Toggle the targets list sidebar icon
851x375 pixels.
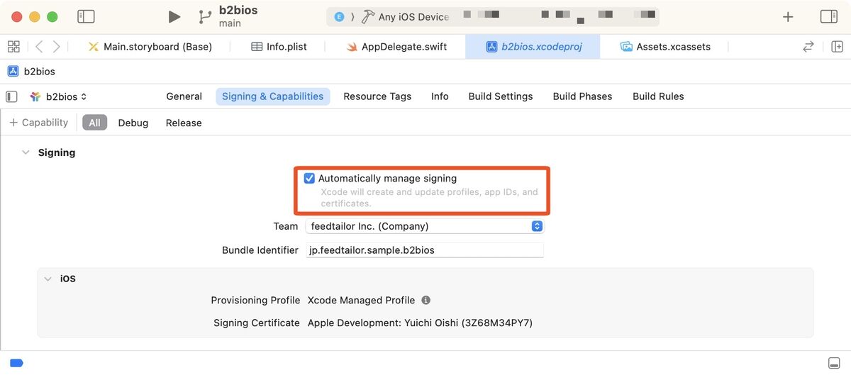[11, 96]
